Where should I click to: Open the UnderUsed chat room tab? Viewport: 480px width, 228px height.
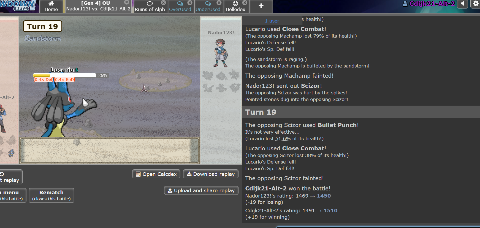pos(208,6)
